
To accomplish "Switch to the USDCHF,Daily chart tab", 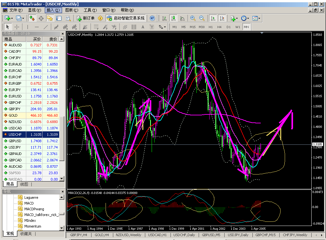I will [x=183, y=235].
